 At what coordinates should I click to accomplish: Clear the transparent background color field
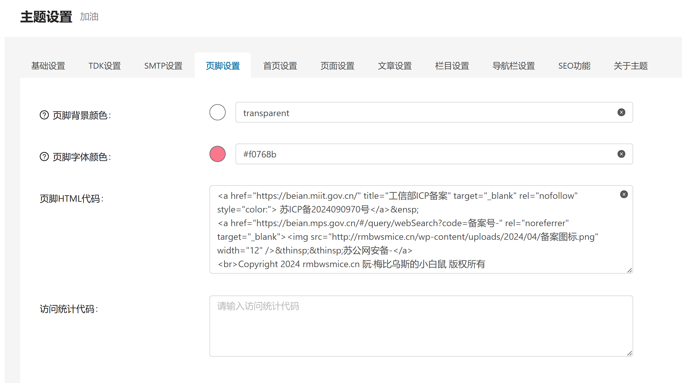coord(621,112)
